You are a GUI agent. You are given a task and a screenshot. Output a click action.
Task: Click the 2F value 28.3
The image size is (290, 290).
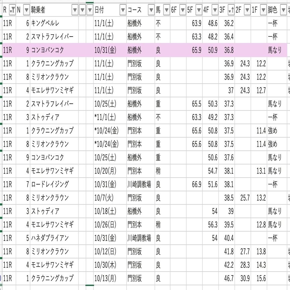[245, 265]
